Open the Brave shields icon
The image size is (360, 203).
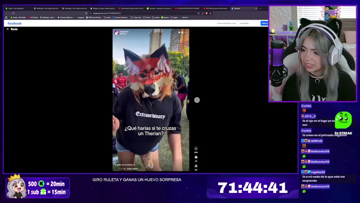click(207, 13)
